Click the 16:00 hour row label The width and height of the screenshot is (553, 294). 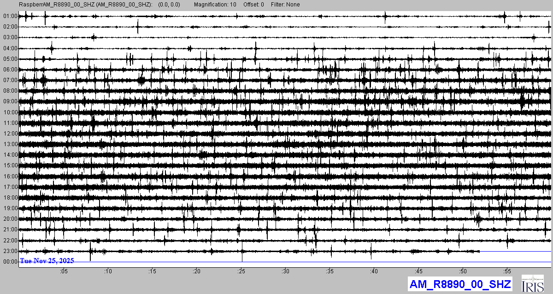pos(10,176)
